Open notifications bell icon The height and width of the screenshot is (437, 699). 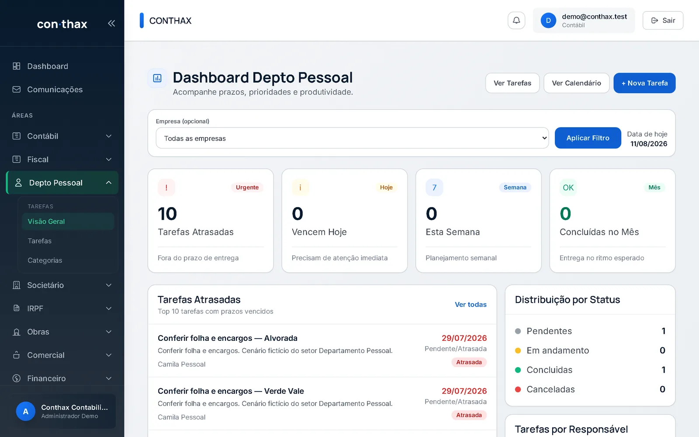click(x=516, y=21)
